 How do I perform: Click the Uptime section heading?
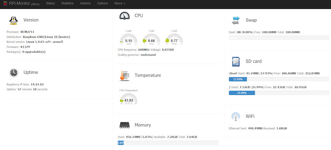(x=31, y=72)
